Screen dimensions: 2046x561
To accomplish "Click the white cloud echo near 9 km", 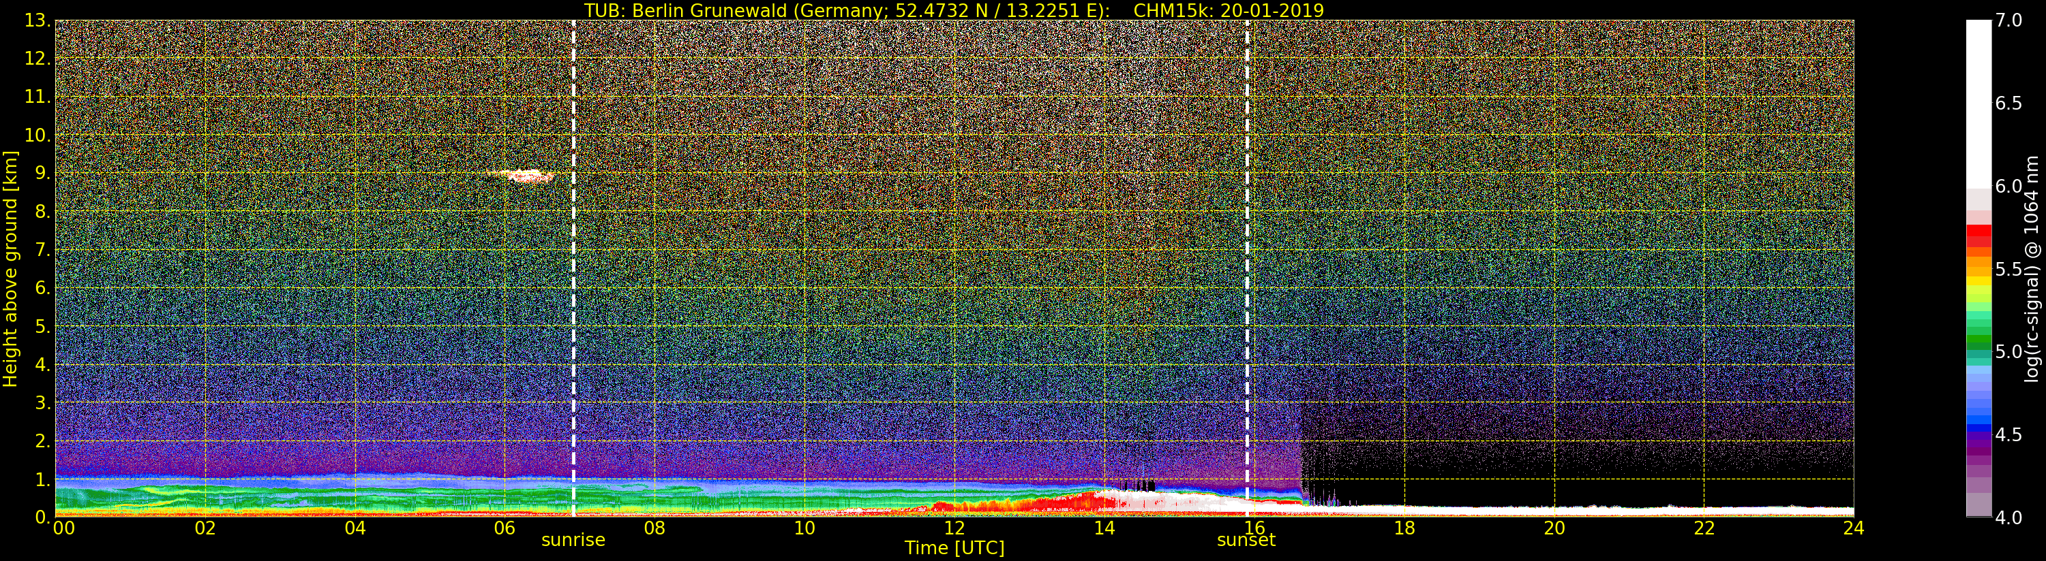I will coord(526,176).
